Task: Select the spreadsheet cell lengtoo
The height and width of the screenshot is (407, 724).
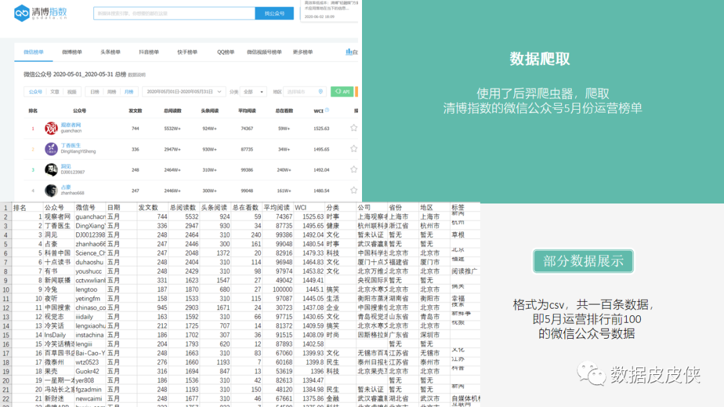Action: pyautogui.click(x=90, y=289)
